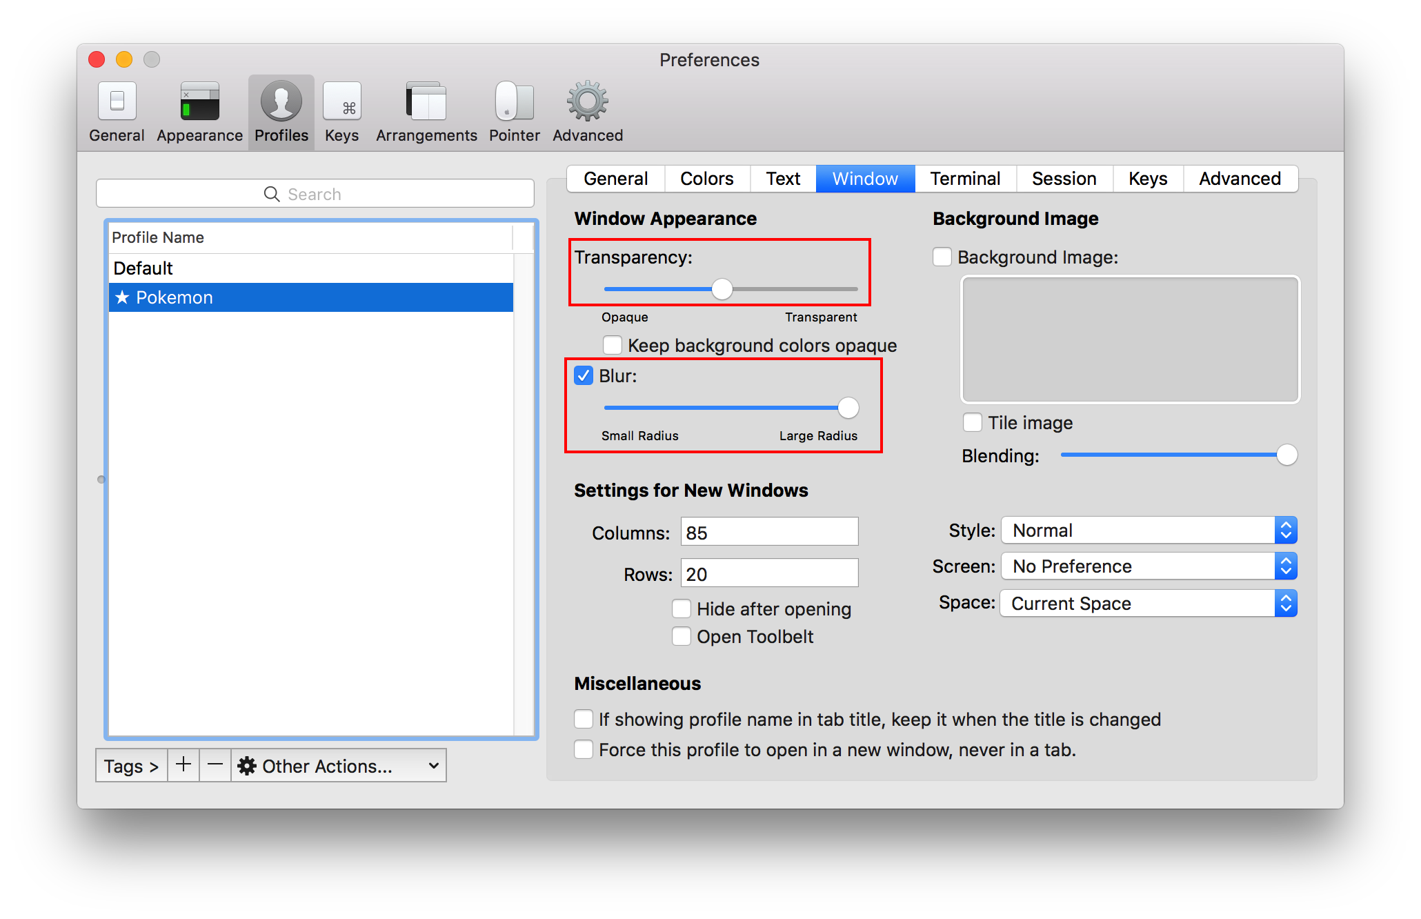Open the Style dropdown set to Normal
Image resolution: width=1421 pixels, height=919 pixels.
click(x=1149, y=531)
